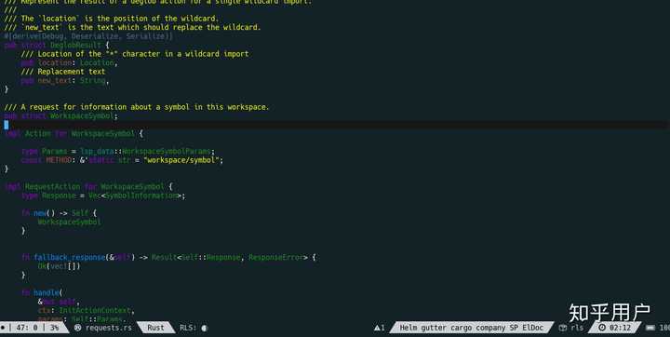Click the package icon beside rls
Screen dimensions: 670x337
(x=563, y=328)
